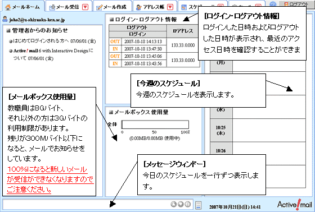315x212 pixels.
Task: Click the IPアドレス column header
Action: pyautogui.click(x=183, y=31)
